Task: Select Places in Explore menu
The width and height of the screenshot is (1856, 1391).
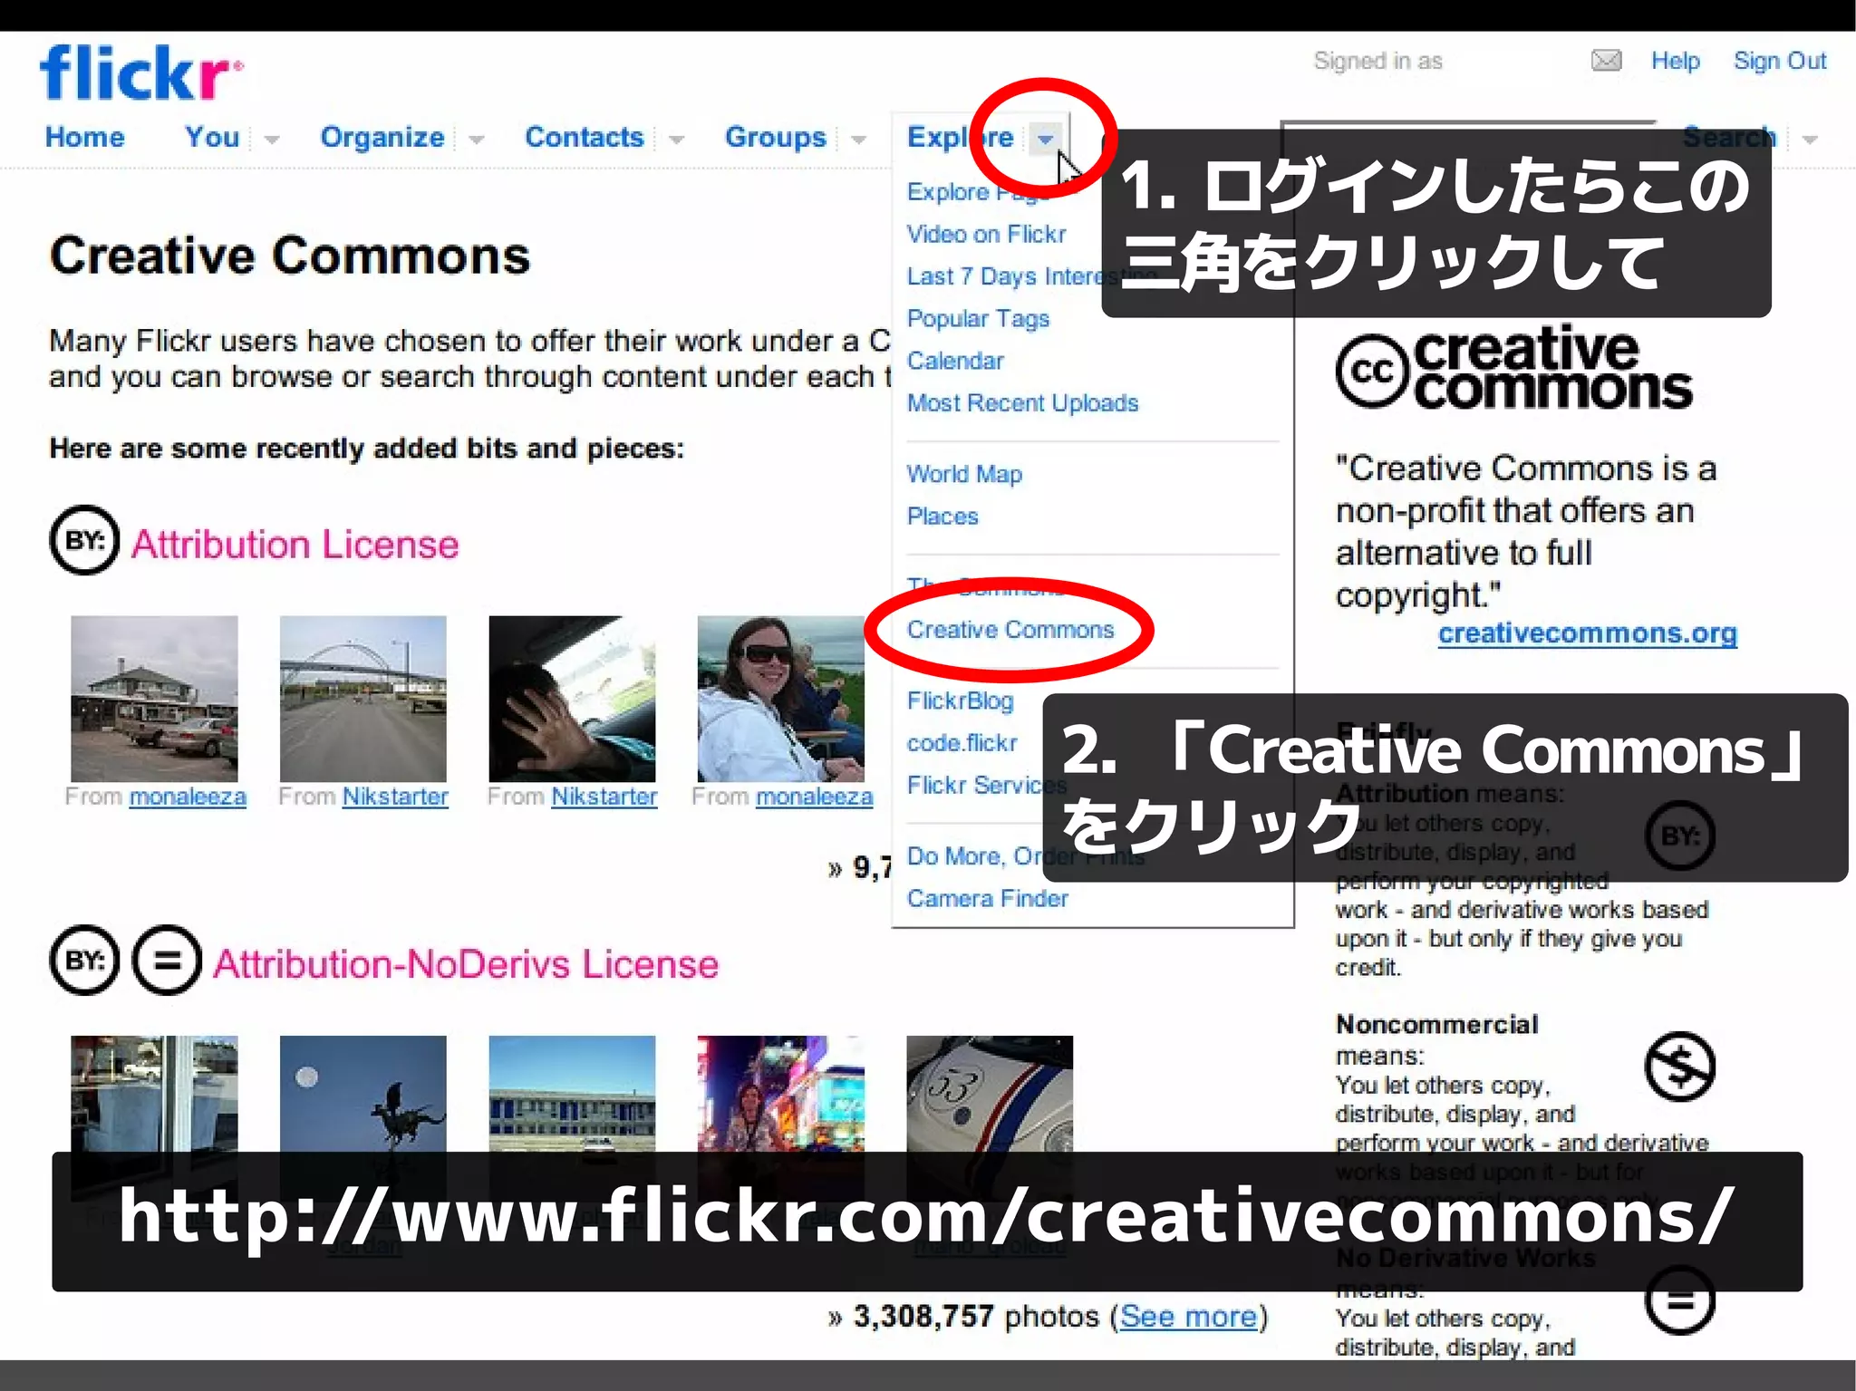Action: click(x=942, y=517)
